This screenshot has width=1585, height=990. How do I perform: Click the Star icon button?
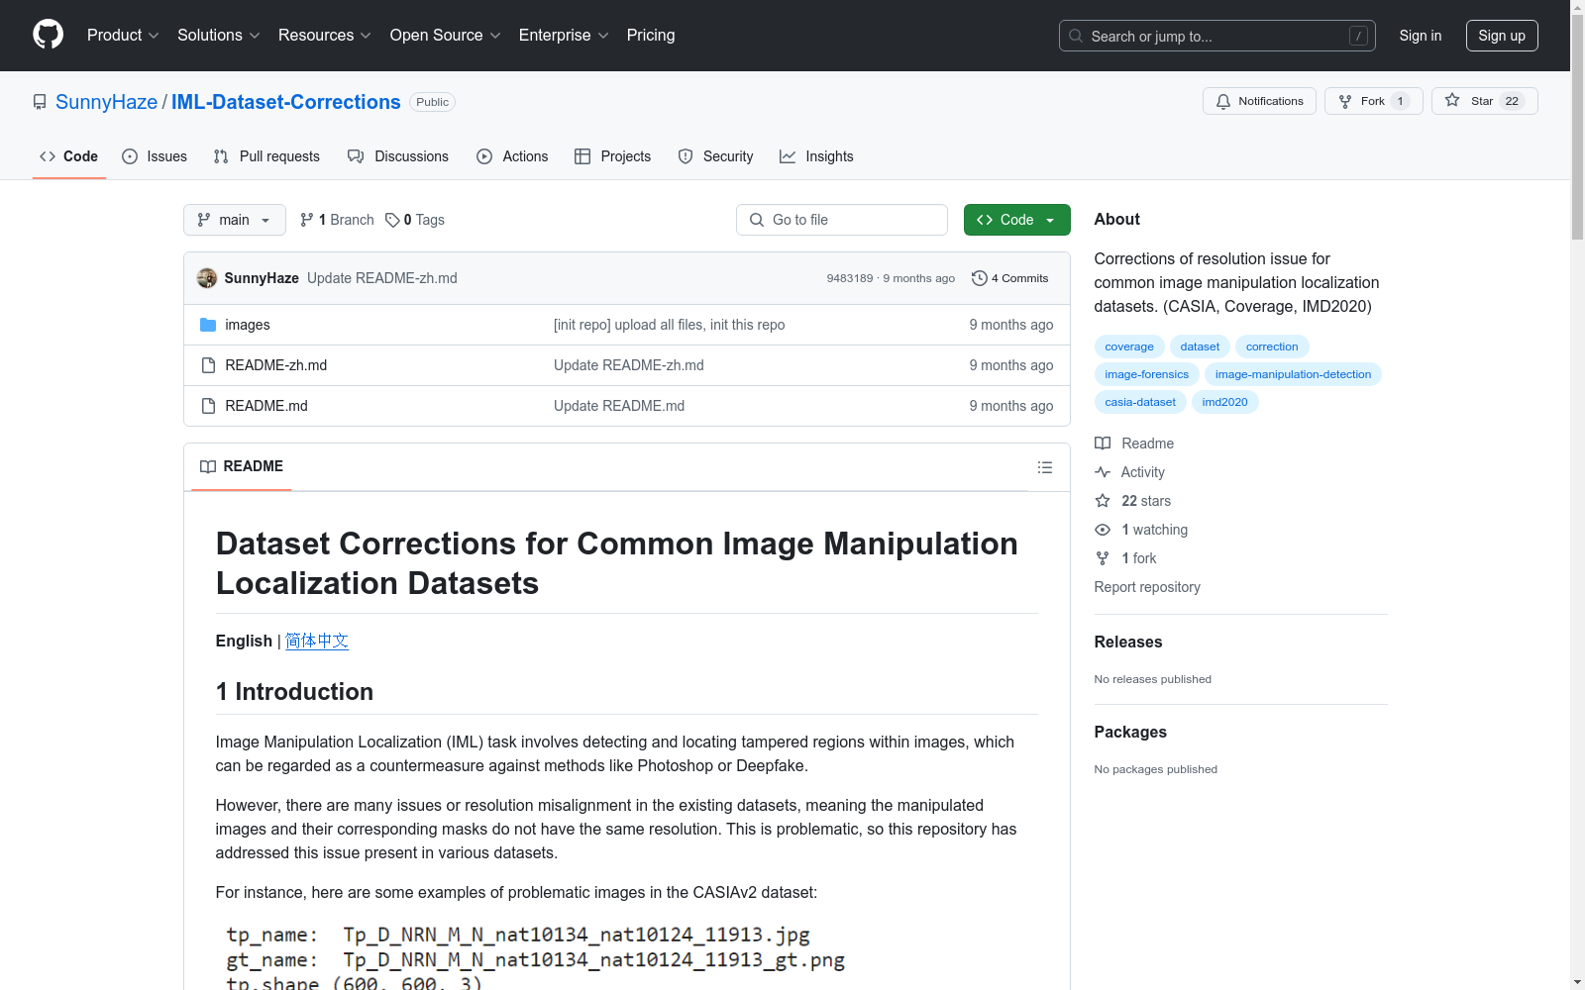tap(1452, 101)
